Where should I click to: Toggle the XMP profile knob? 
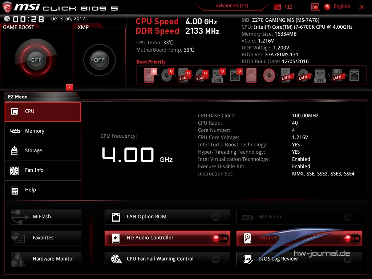(99, 60)
